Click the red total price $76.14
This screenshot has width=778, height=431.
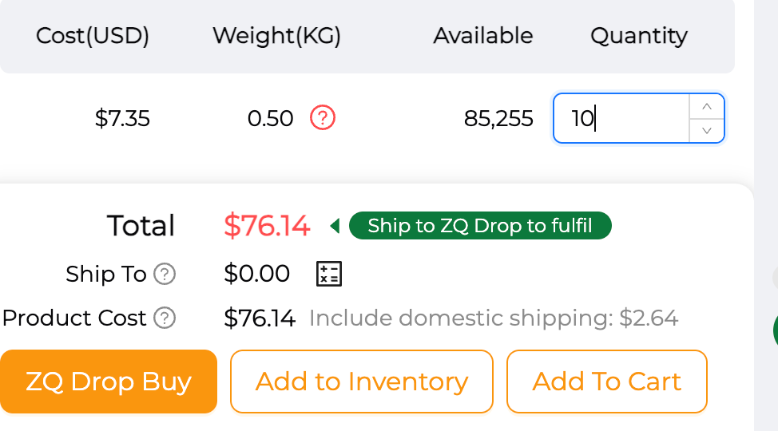coord(267,226)
